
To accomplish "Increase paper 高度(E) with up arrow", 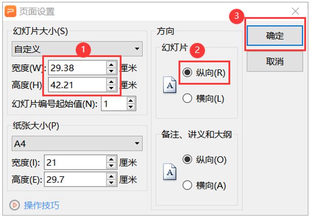I will coord(111,176).
